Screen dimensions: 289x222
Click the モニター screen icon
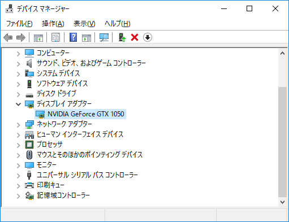29,166
